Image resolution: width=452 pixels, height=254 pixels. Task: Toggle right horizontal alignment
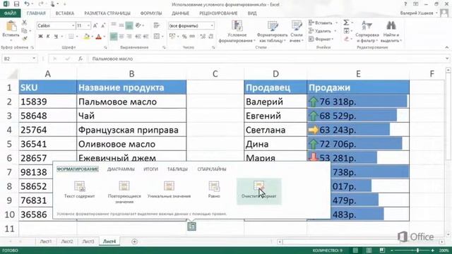tap(129, 36)
